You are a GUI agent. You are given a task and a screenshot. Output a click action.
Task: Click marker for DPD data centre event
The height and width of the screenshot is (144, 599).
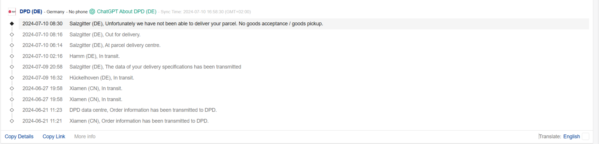[12, 110]
